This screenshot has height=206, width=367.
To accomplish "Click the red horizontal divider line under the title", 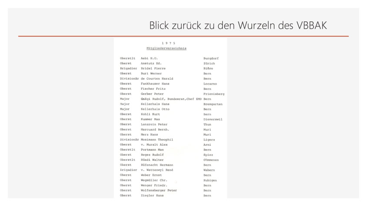I will click(x=183, y=36).
